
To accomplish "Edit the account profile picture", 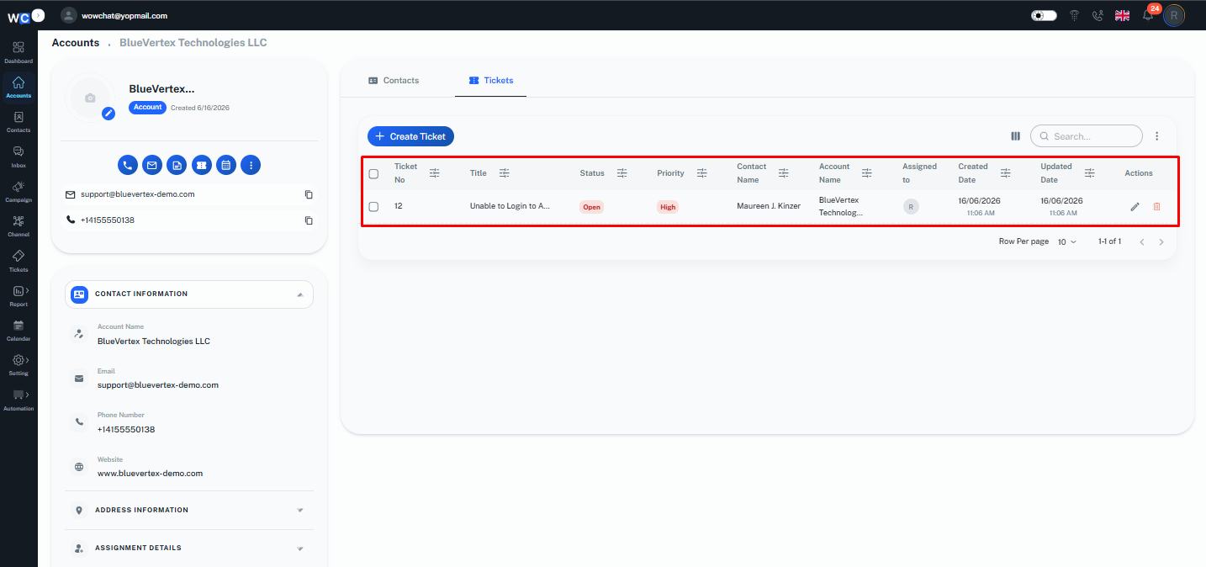I will [x=108, y=114].
